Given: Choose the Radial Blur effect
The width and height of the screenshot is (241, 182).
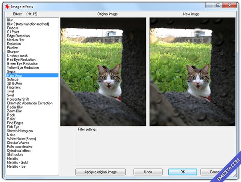Looking at the screenshot, I should tap(15, 107).
